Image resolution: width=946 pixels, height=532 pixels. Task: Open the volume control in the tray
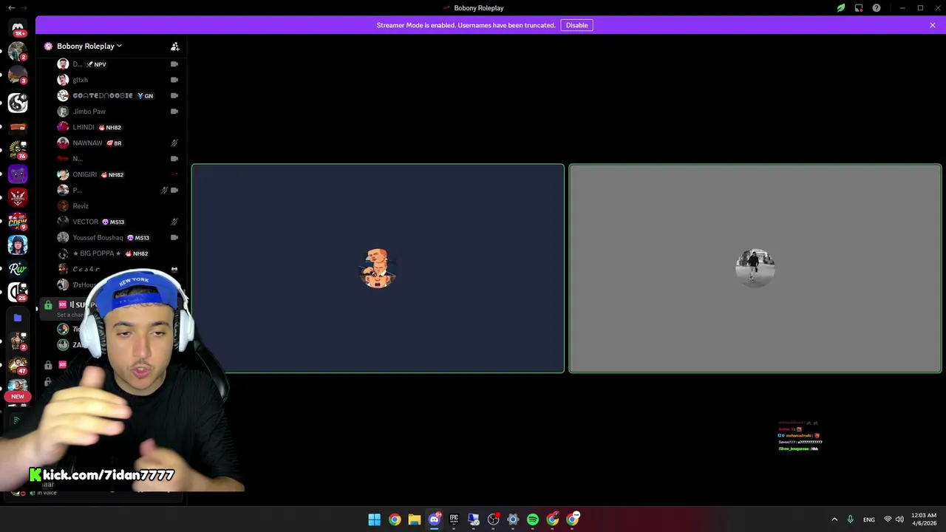(x=899, y=519)
